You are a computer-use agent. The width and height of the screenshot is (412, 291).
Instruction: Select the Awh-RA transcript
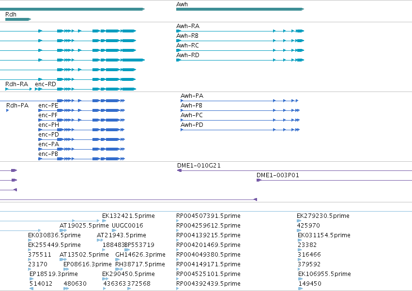(240, 31)
